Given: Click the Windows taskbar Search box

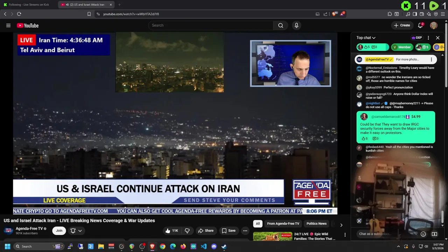Looking at the screenshot, I should tap(40, 246).
